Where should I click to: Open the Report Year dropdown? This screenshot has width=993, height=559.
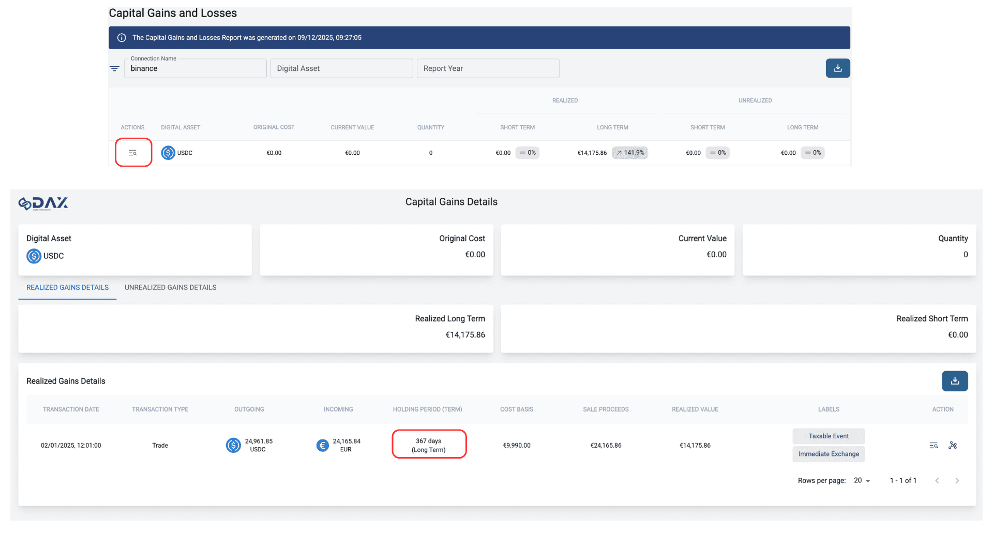tap(488, 68)
